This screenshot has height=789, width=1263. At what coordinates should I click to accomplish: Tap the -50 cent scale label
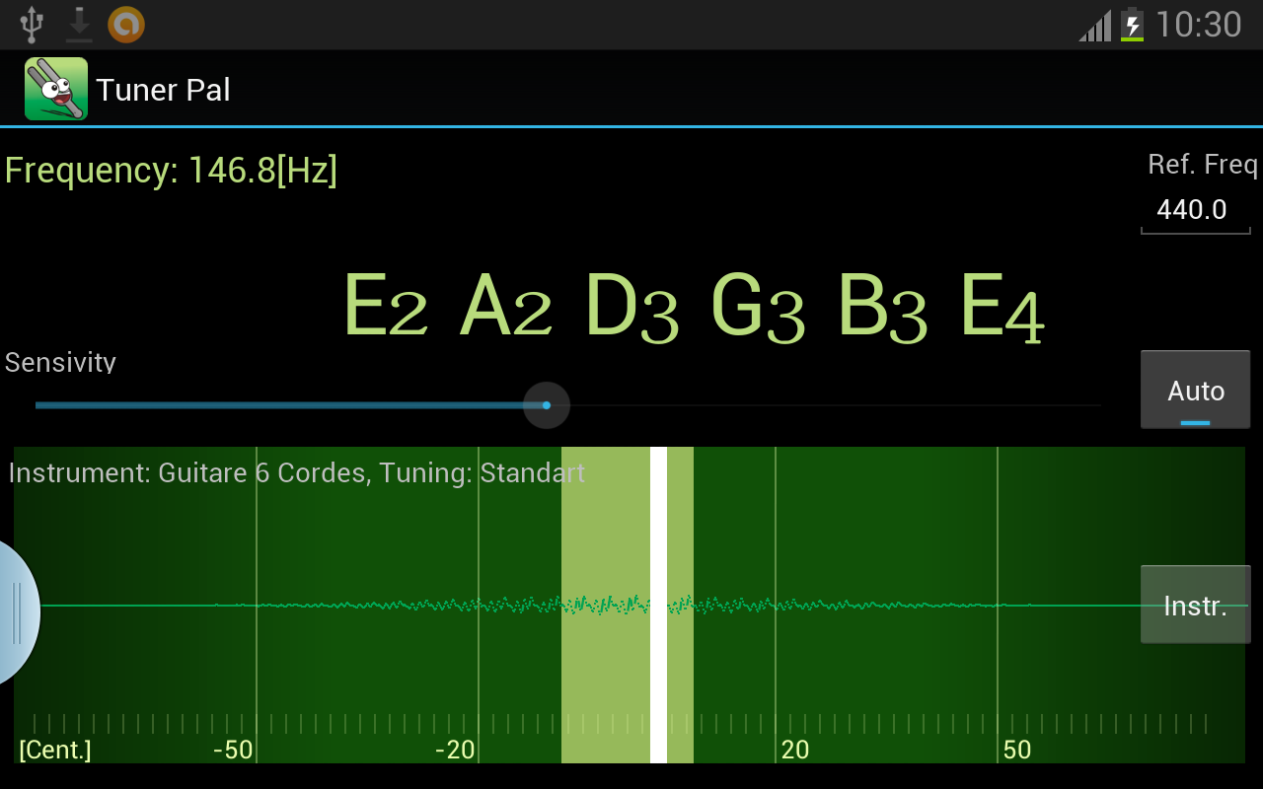[x=234, y=750]
